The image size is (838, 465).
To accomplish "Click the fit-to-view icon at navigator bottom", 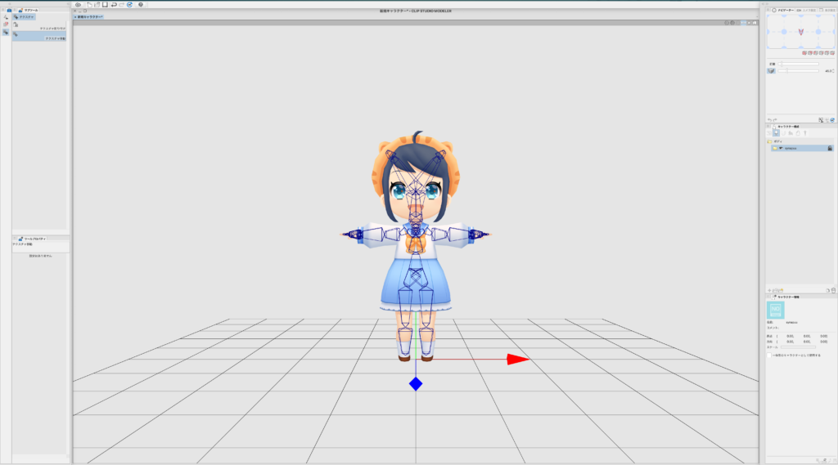I will click(821, 120).
